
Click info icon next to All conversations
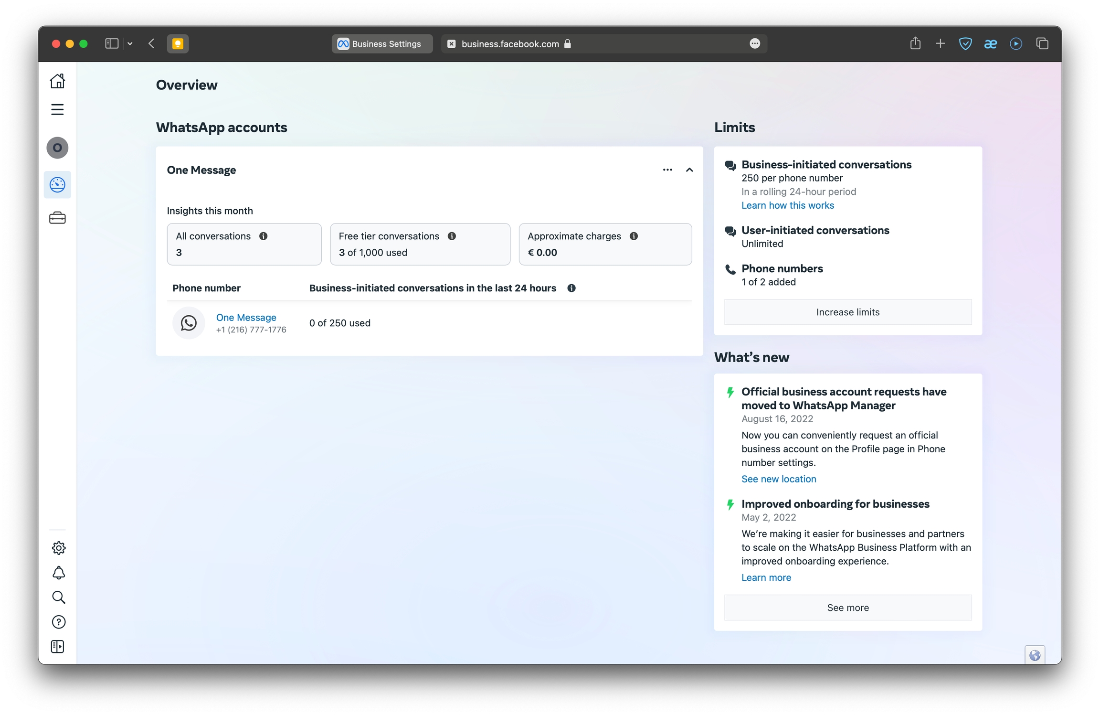pyautogui.click(x=264, y=236)
